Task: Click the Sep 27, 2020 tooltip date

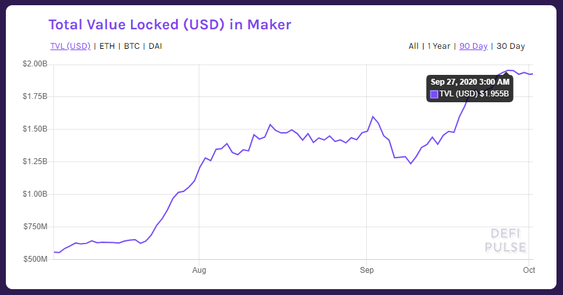Action: [x=470, y=81]
